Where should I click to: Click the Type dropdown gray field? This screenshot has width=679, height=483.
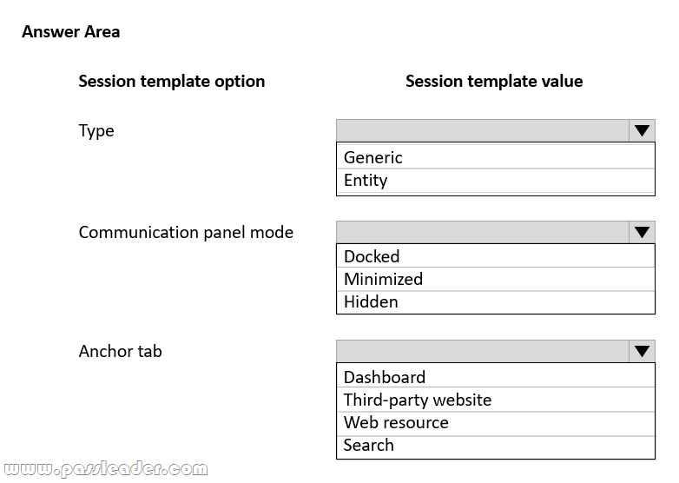(x=483, y=131)
